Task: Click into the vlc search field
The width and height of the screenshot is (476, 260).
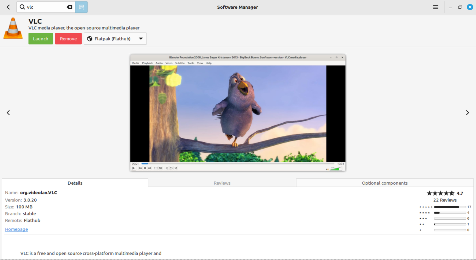Action: click(46, 7)
